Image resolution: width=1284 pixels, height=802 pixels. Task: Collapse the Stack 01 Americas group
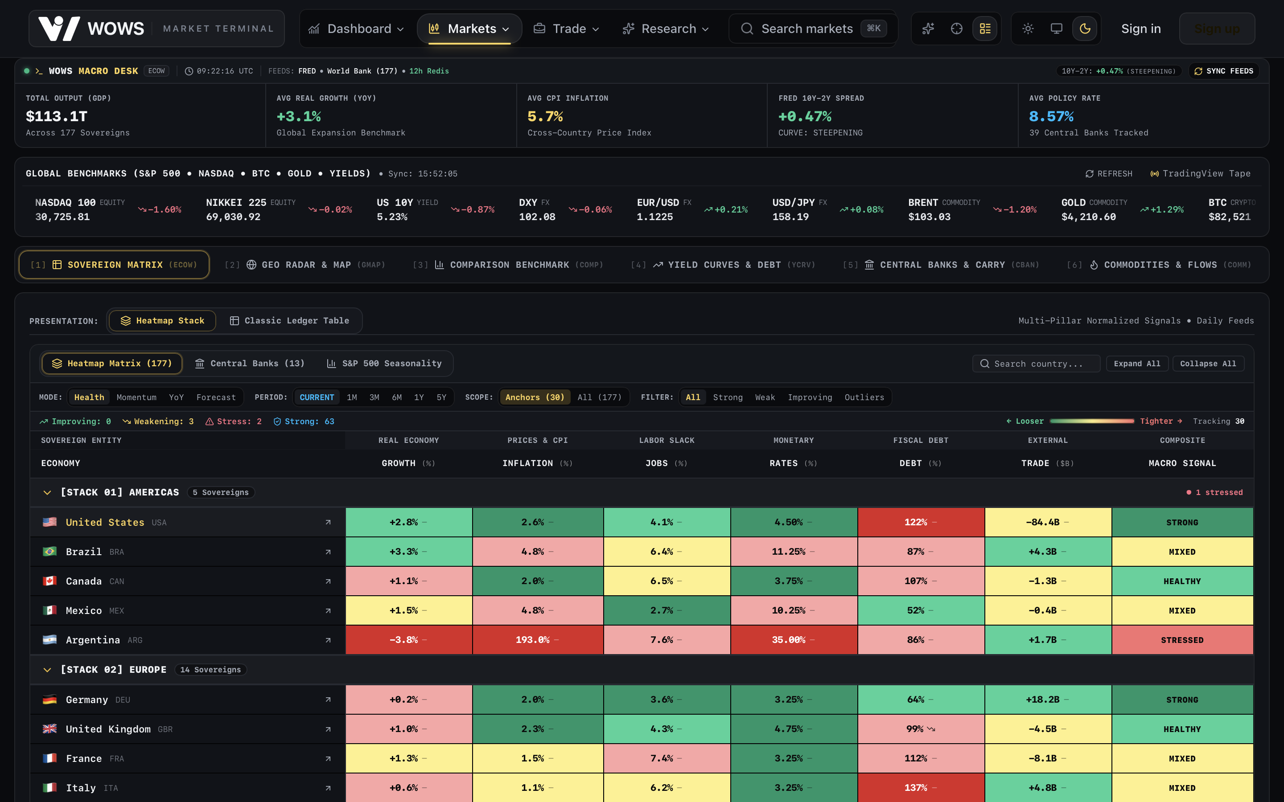[x=47, y=493]
